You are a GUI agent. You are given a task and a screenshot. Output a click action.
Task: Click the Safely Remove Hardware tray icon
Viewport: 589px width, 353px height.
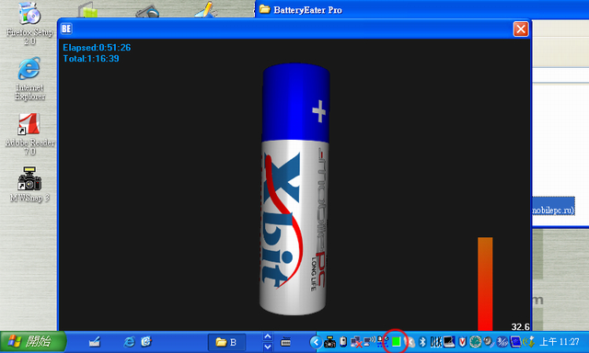point(529,342)
